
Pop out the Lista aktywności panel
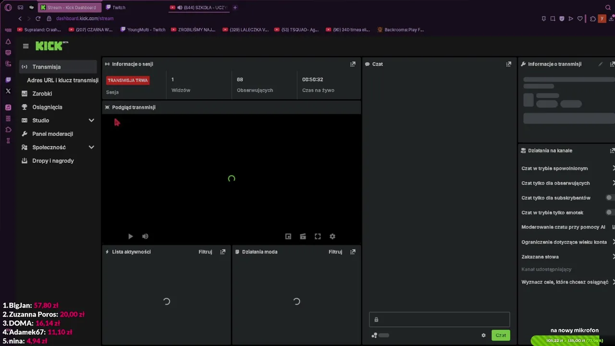(222, 252)
